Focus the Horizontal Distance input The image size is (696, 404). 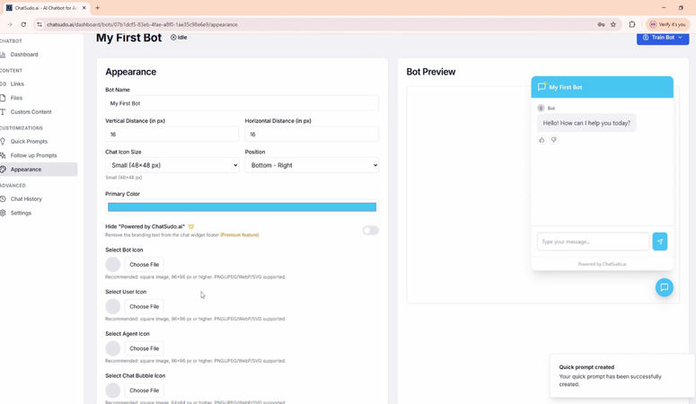(x=312, y=135)
